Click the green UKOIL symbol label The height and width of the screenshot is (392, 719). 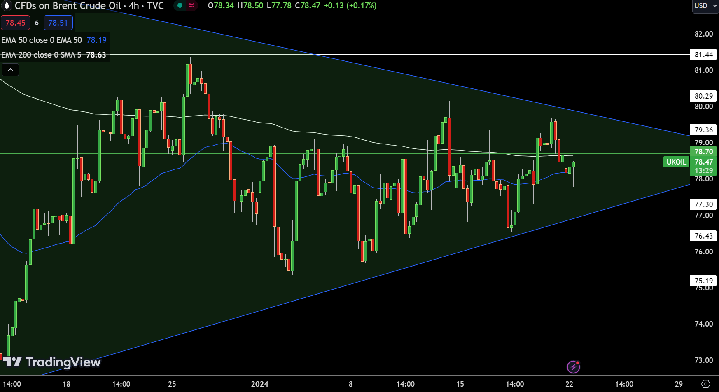(677, 162)
